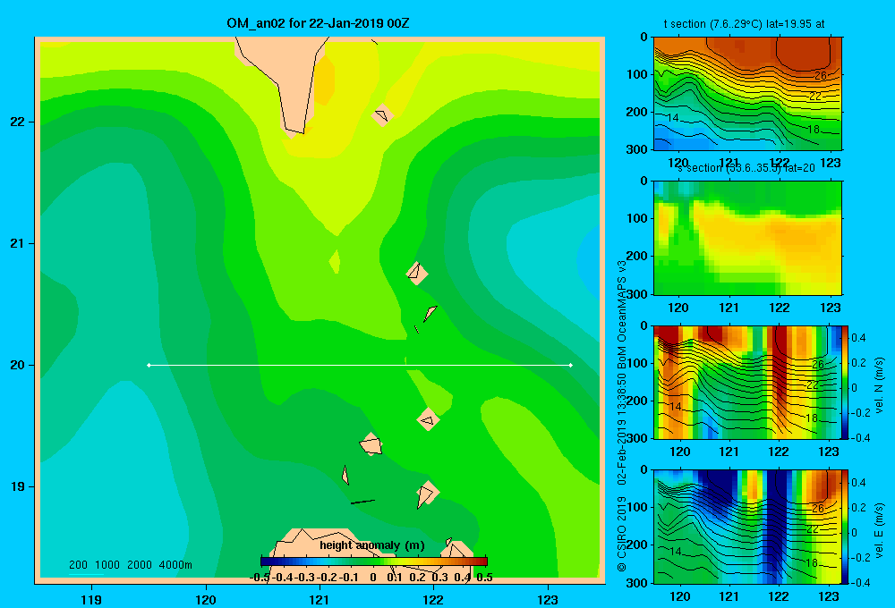The width and height of the screenshot is (895, 608).
Task: Click the '-0.4' tick on vel. E scale
Action: [x=860, y=582]
